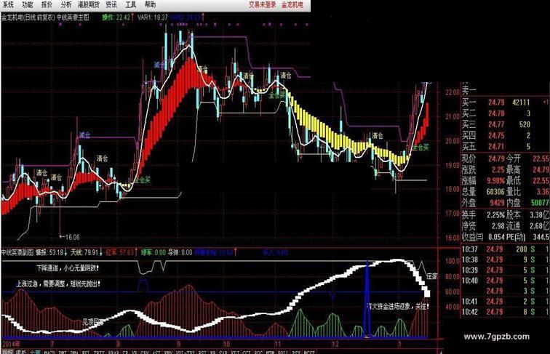Select the 10:41 tick trade row
The height and width of the screenshot is (354, 550).
[505, 302]
